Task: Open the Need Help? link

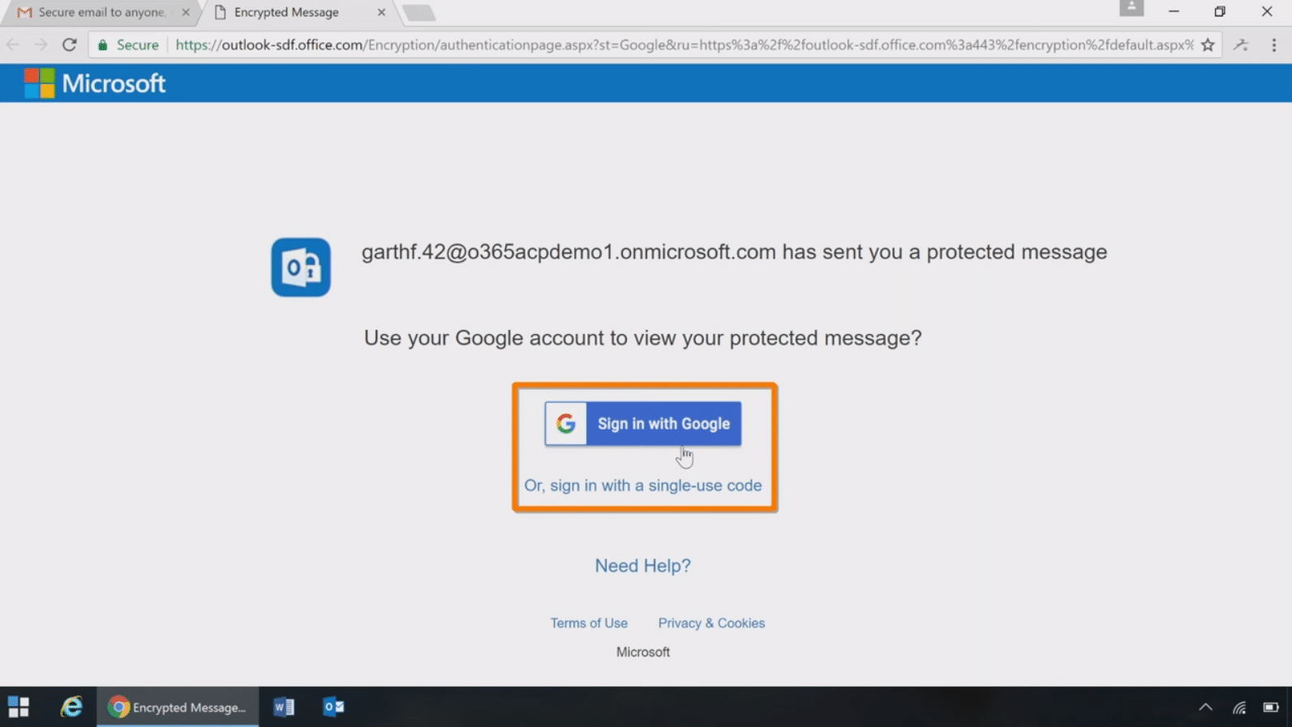Action: (642, 566)
